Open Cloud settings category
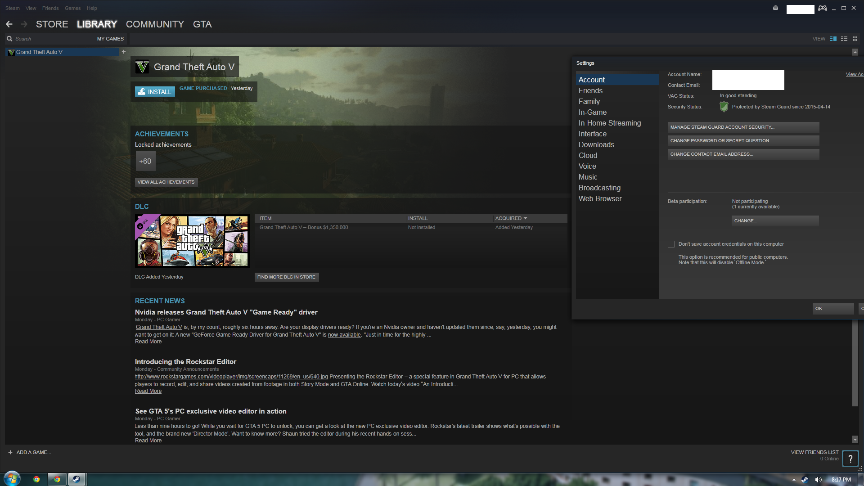Image resolution: width=864 pixels, height=486 pixels. point(617,155)
